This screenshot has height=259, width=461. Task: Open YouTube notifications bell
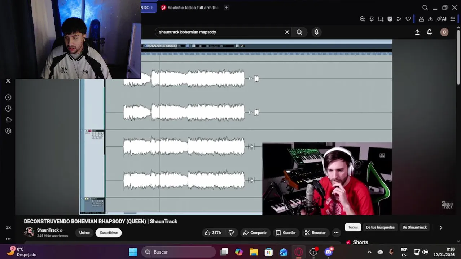point(429,32)
